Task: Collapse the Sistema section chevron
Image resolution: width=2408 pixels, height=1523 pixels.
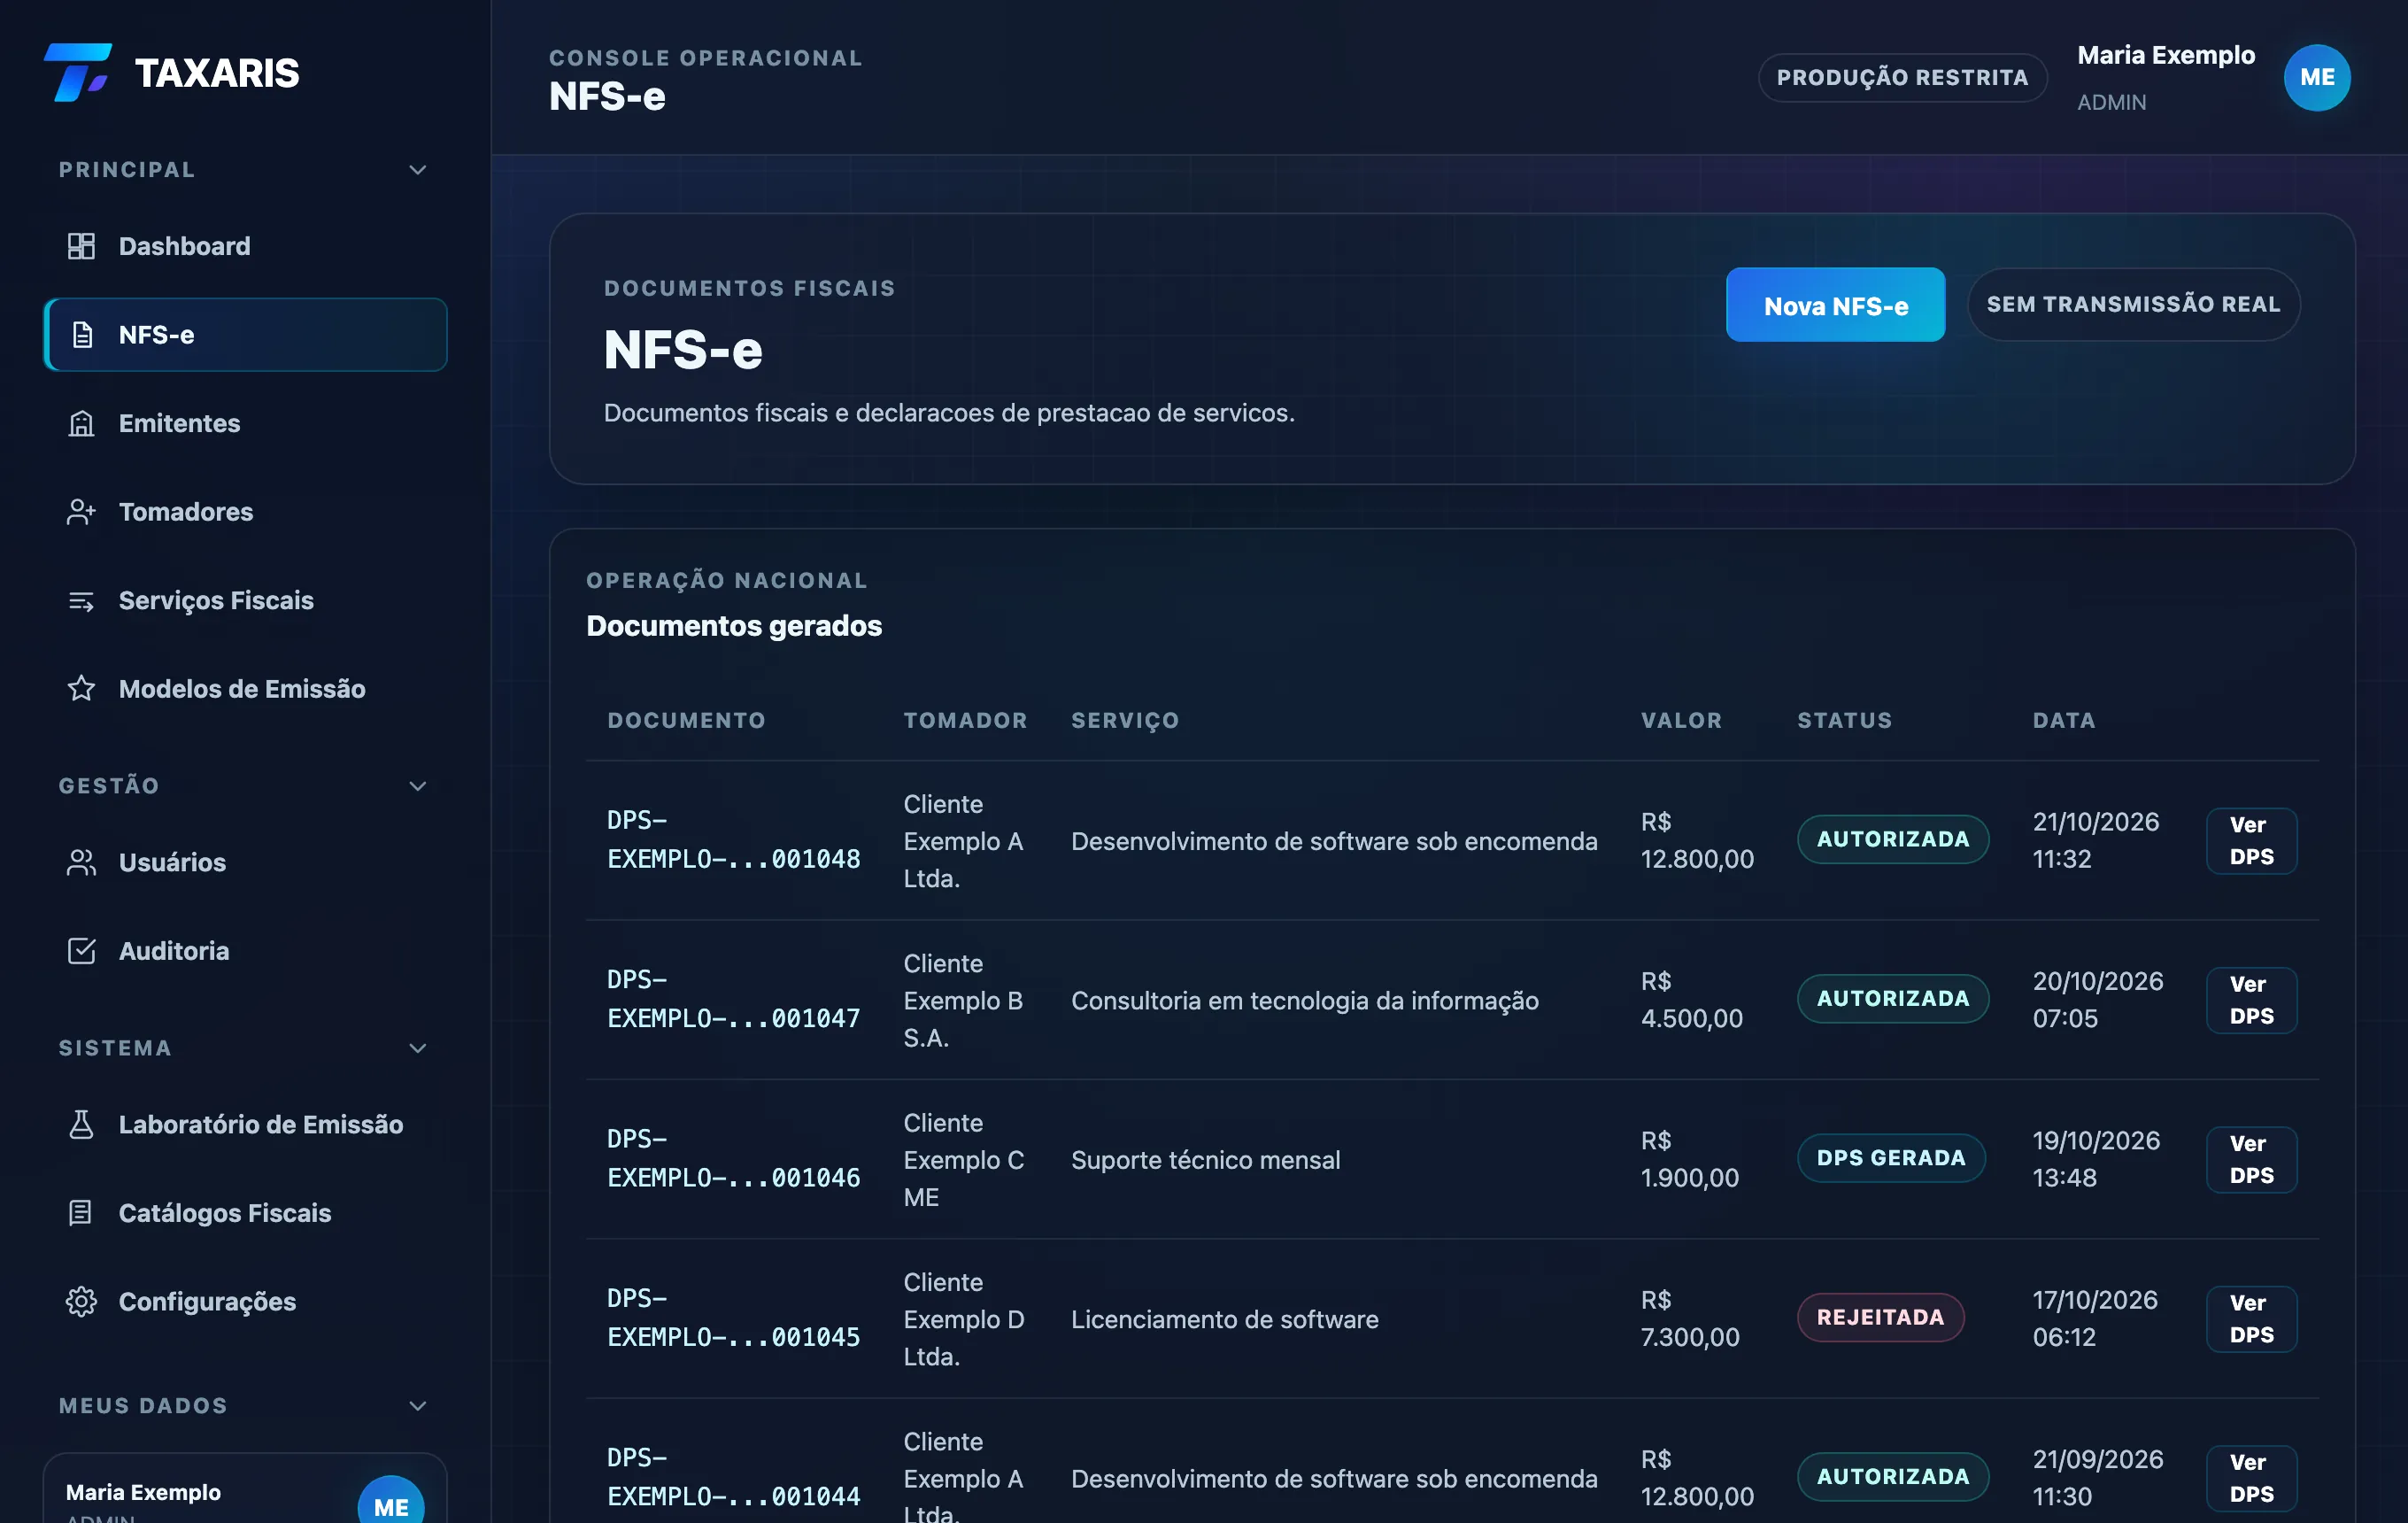Action: pyautogui.click(x=418, y=1048)
